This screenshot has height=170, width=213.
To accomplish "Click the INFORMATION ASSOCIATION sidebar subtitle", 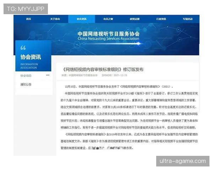I will (x=29, y=66).
